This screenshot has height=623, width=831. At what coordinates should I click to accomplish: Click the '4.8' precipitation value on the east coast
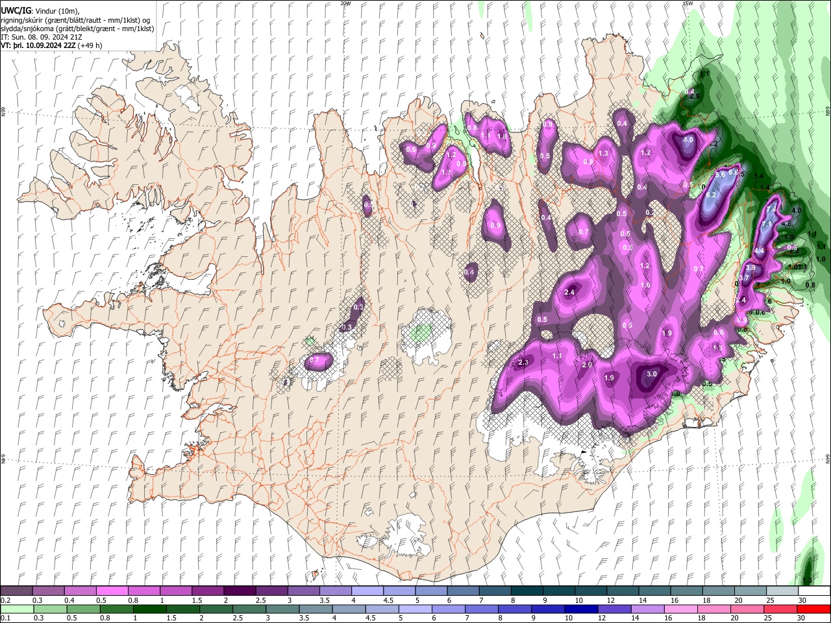(x=787, y=224)
